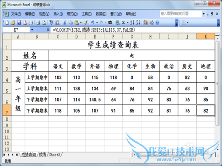
Task: Open the Borders style dropdown arrow
Action: tap(188, 23)
